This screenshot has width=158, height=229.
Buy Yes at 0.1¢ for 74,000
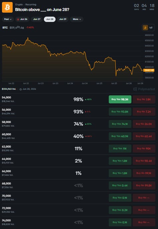[x=120, y=222]
